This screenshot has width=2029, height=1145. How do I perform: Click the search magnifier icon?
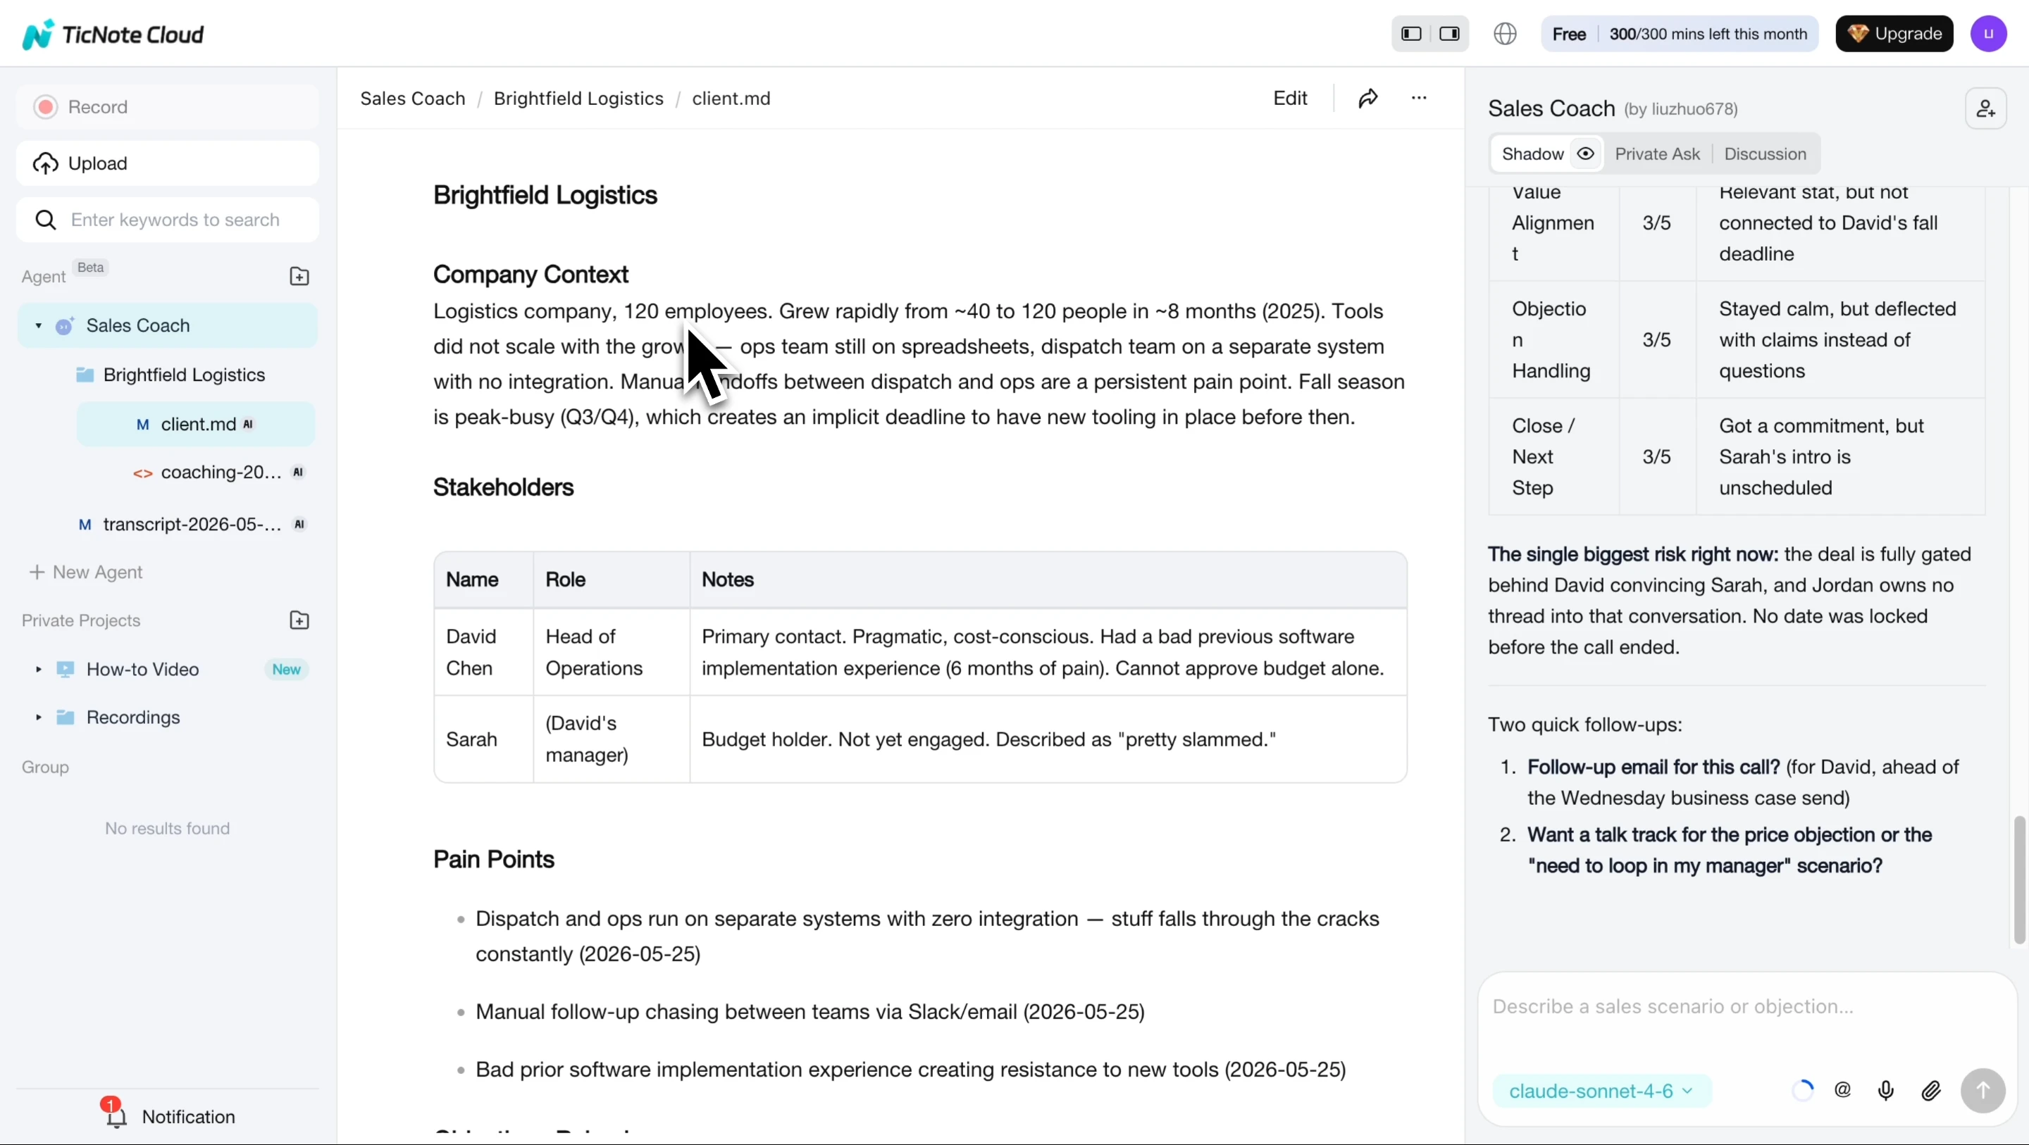point(46,220)
